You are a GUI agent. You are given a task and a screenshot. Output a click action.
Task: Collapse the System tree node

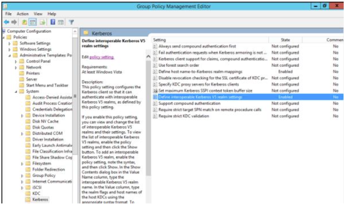pyautogui.click(x=16, y=92)
